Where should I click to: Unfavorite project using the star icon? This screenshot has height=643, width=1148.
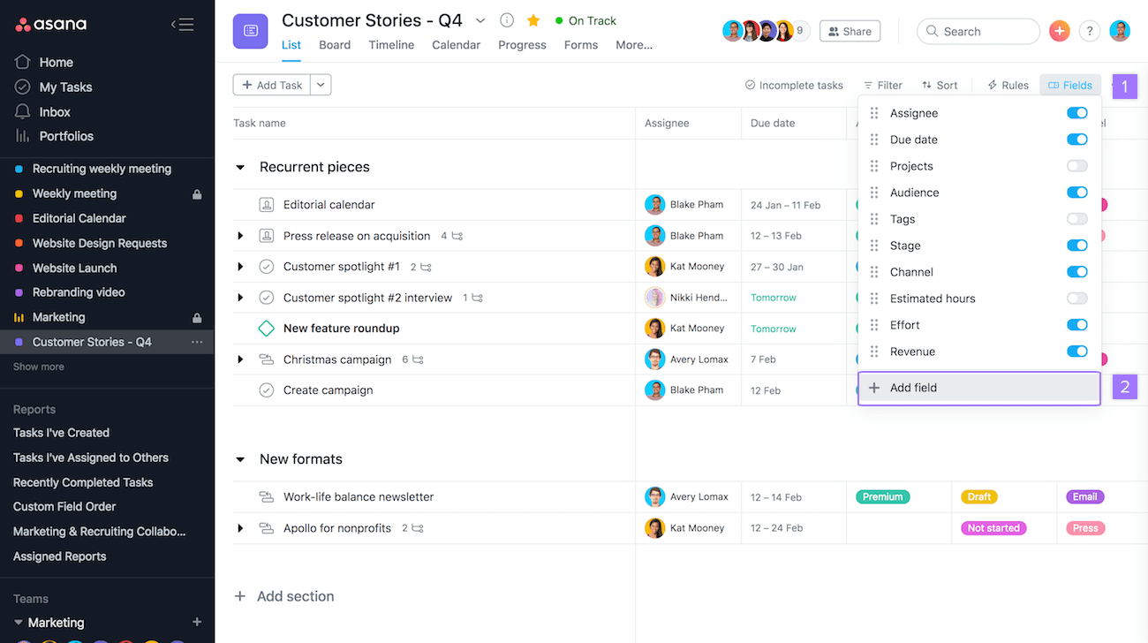pos(533,20)
